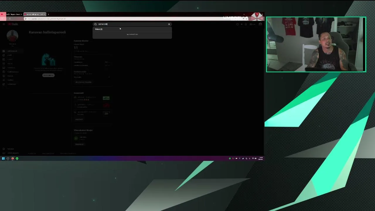Click the button under the latest subscribers card
The width and height of the screenshot is (375, 211).
(x=79, y=144)
